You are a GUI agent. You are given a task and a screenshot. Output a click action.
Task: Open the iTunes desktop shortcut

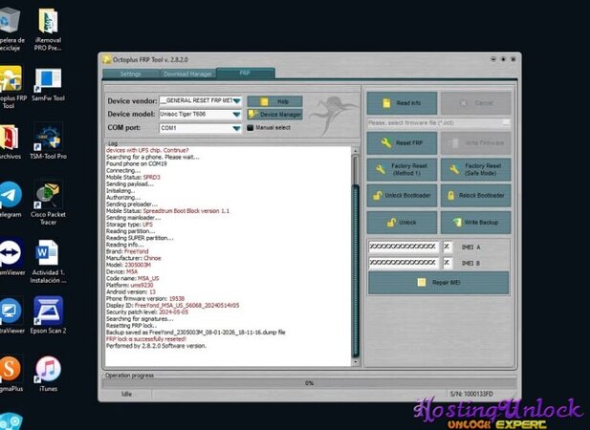coord(47,371)
